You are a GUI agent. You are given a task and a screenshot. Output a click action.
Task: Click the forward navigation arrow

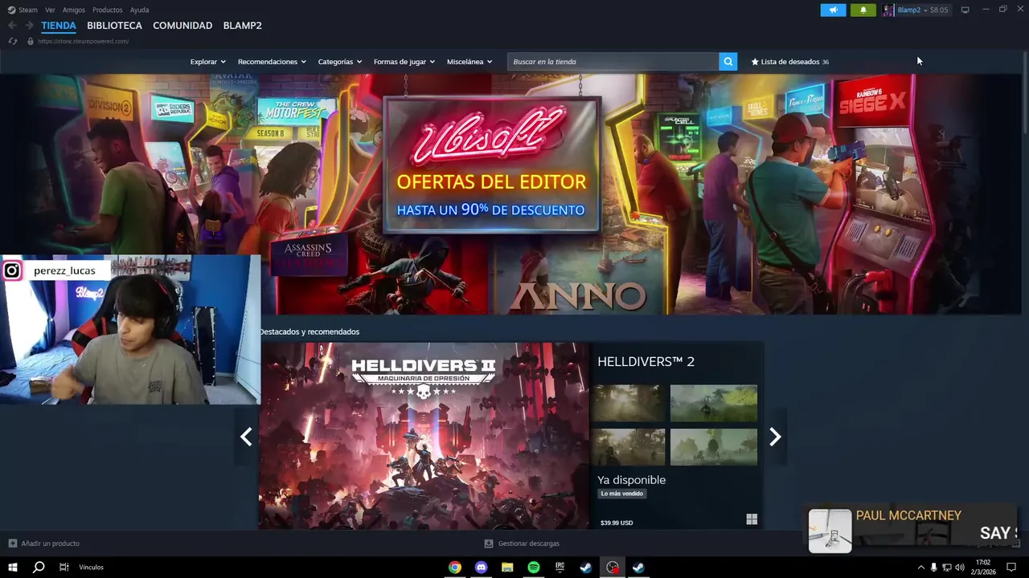coord(29,26)
